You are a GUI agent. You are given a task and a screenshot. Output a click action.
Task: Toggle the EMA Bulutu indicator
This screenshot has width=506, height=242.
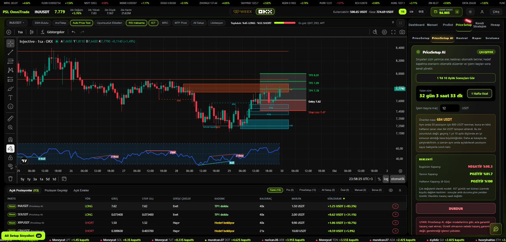click(41, 22)
